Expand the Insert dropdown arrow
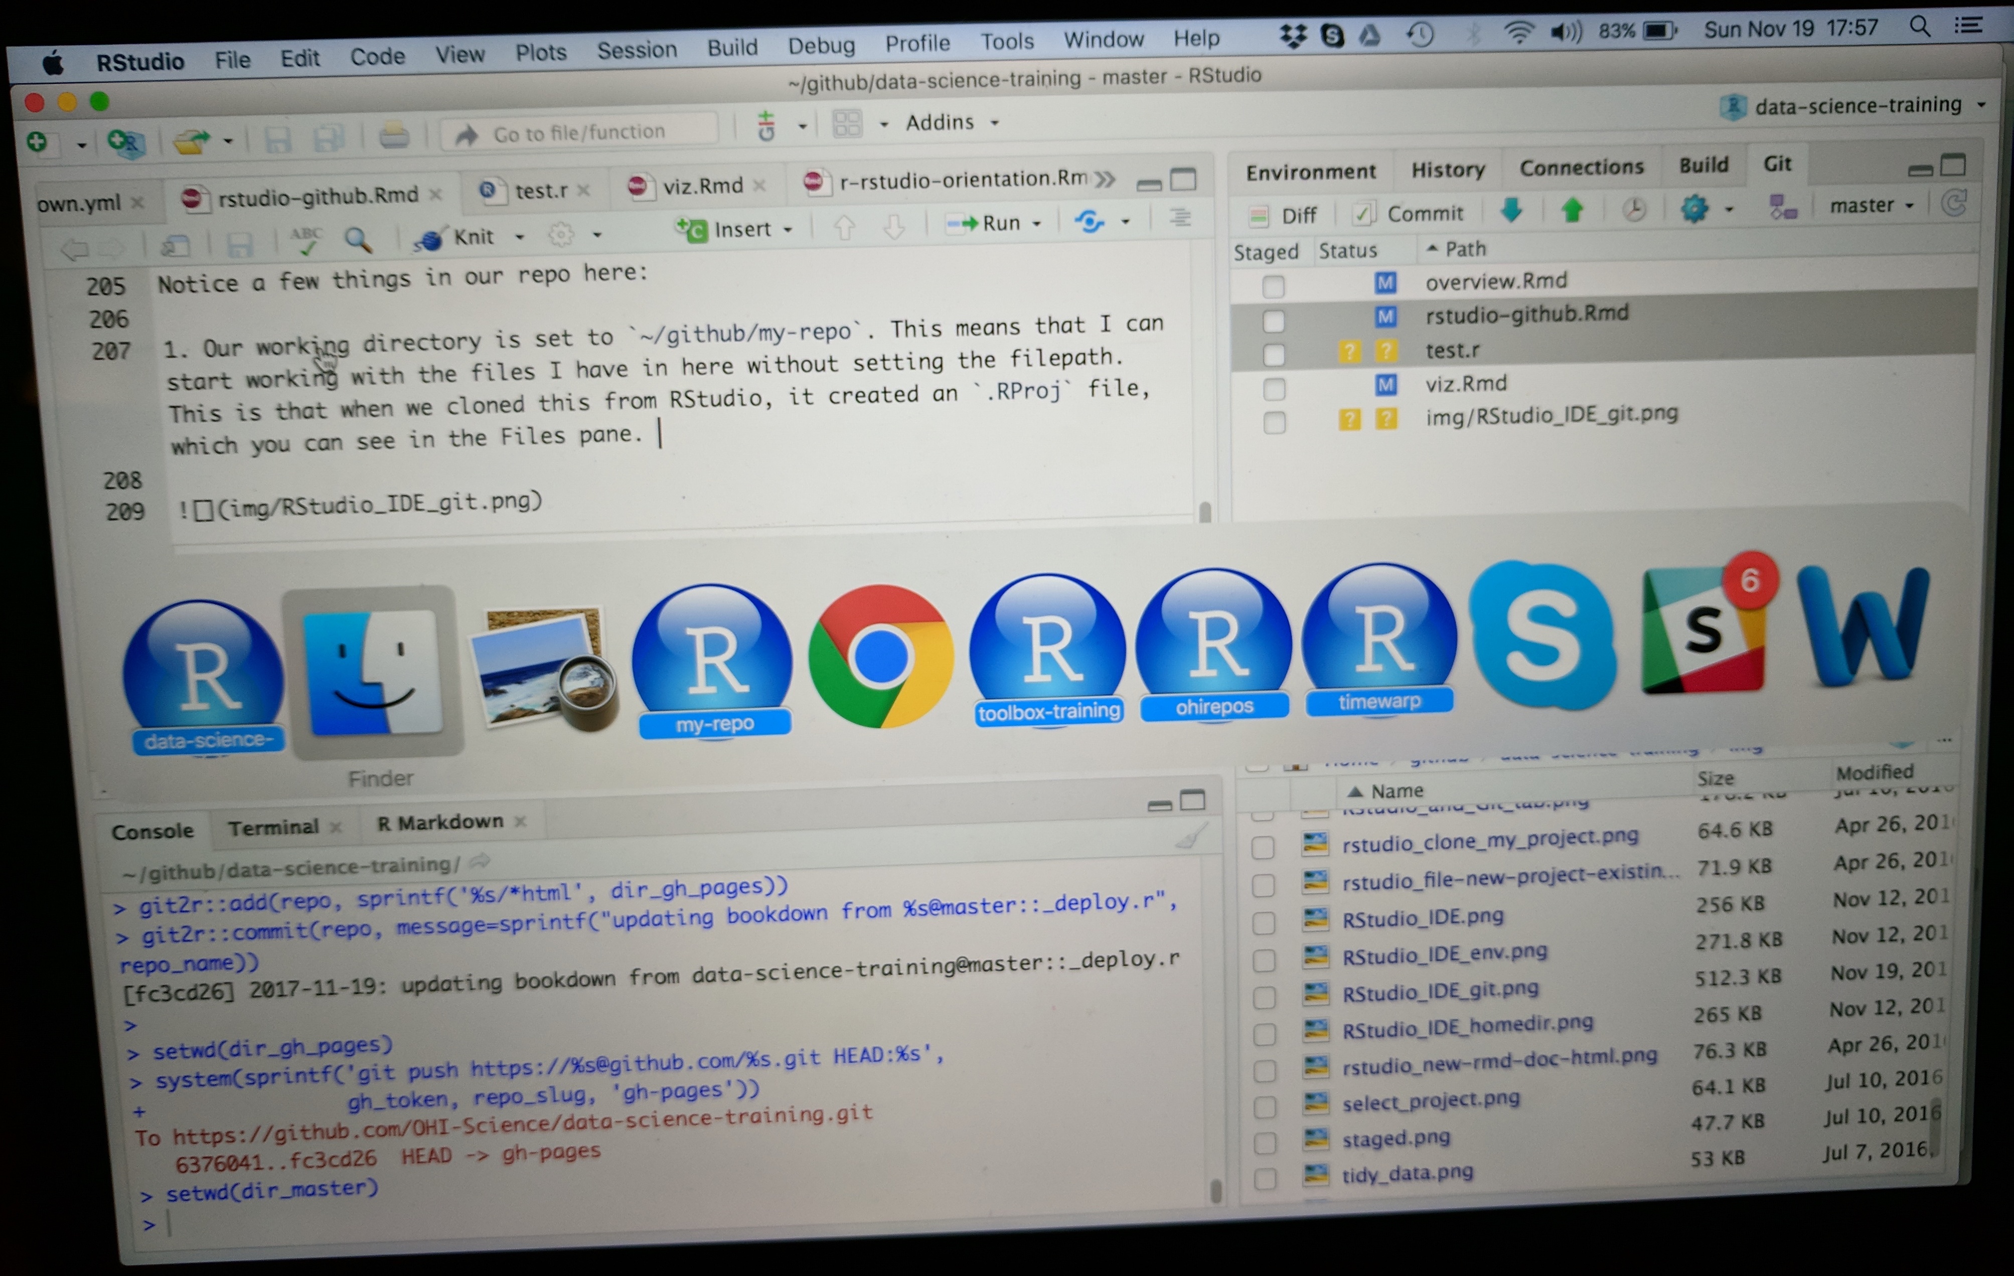This screenshot has width=2014, height=1276. click(788, 229)
